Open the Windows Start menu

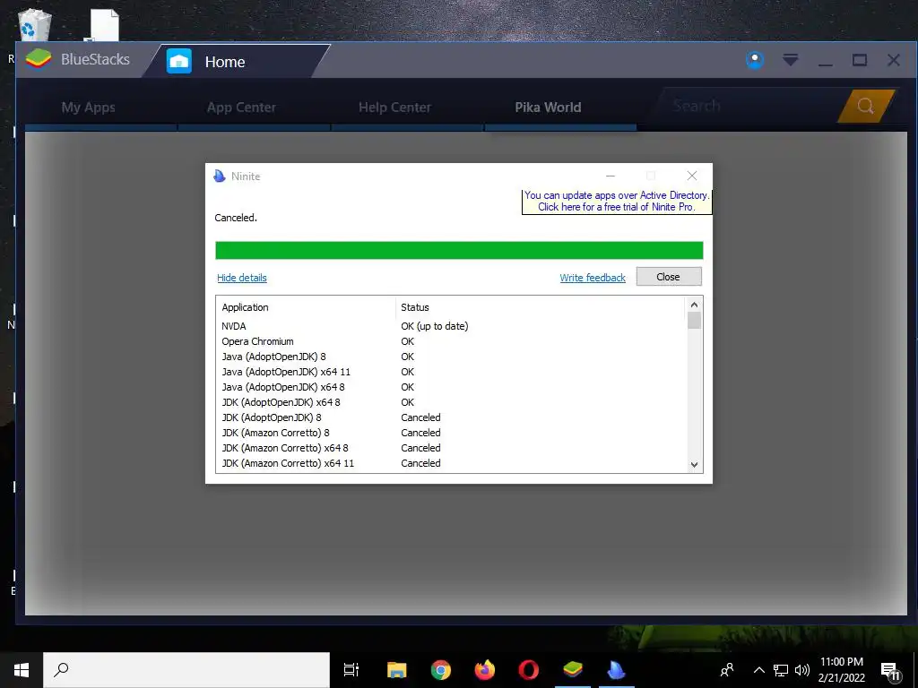22,670
